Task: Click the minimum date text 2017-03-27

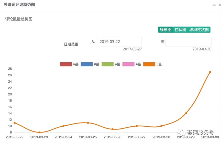Action: (x=132, y=49)
